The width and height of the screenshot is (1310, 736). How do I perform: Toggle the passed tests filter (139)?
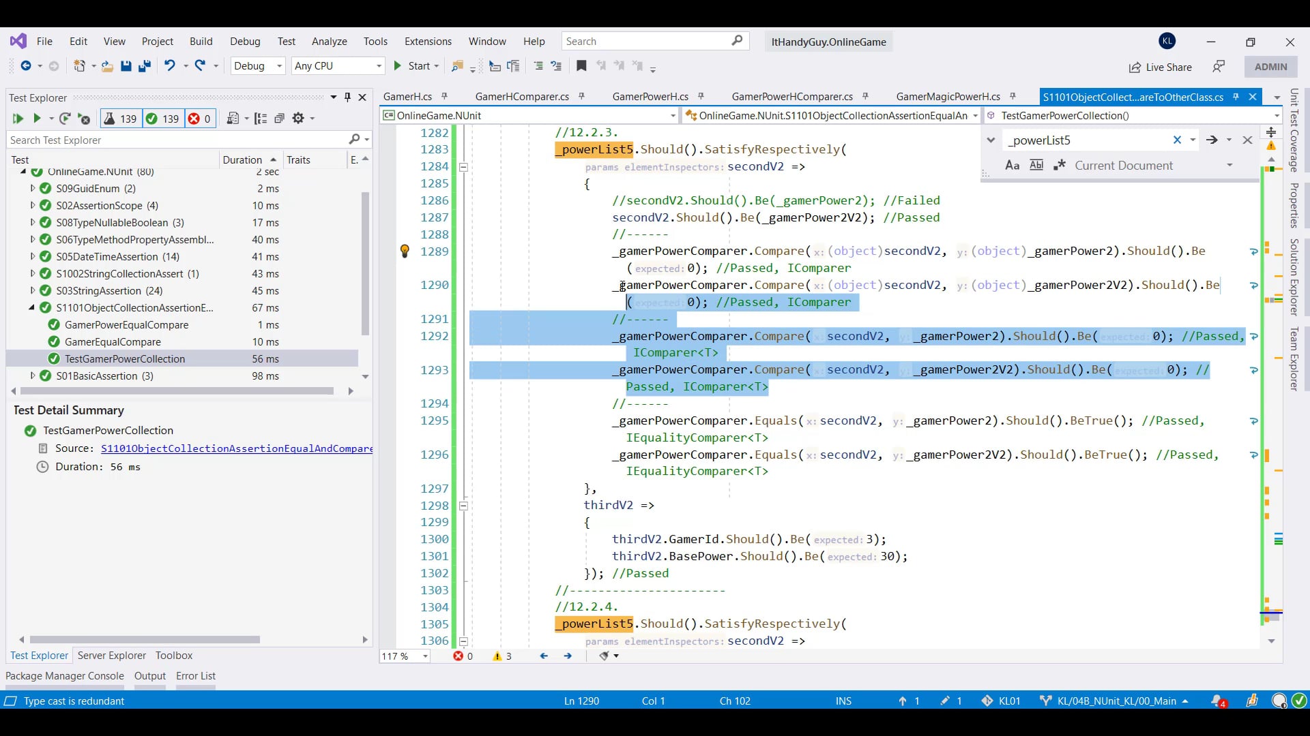tap(162, 119)
